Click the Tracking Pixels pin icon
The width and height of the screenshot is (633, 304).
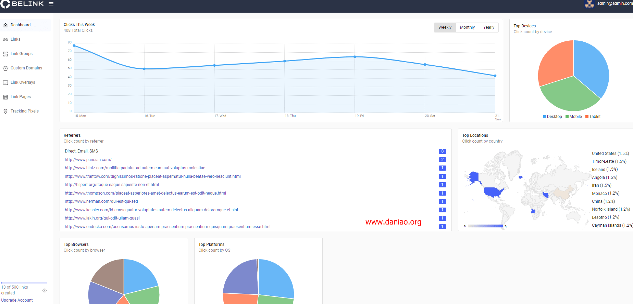click(5, 111)
